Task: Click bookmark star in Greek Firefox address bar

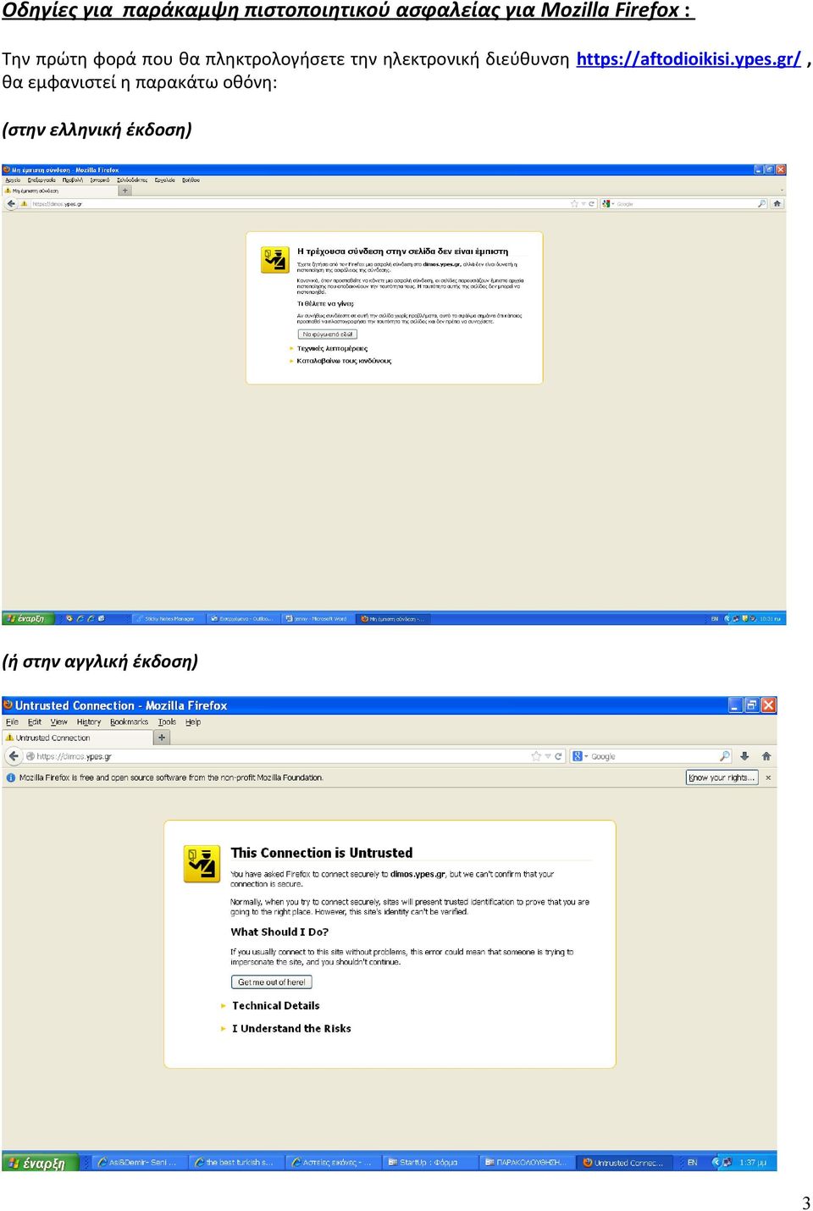Action: 573,204
